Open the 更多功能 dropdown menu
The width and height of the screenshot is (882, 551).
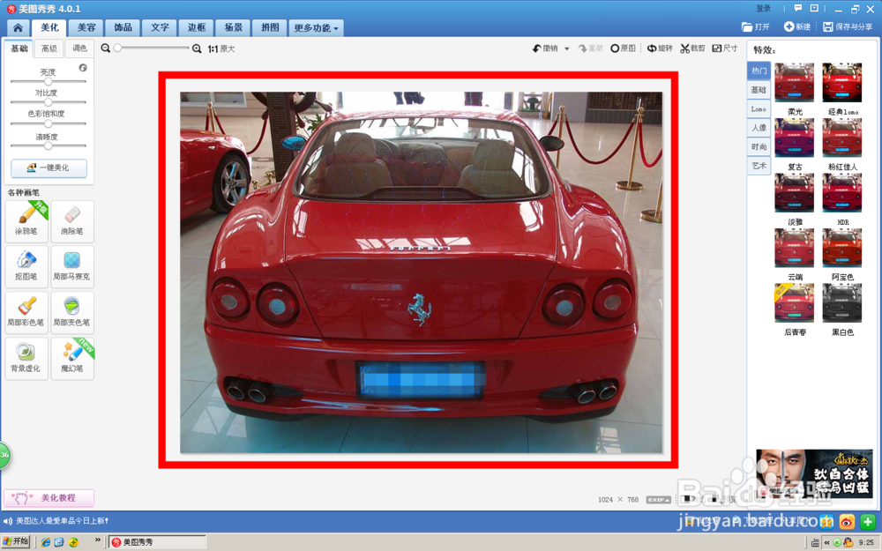pyautogui.click(x=316, y=27)
